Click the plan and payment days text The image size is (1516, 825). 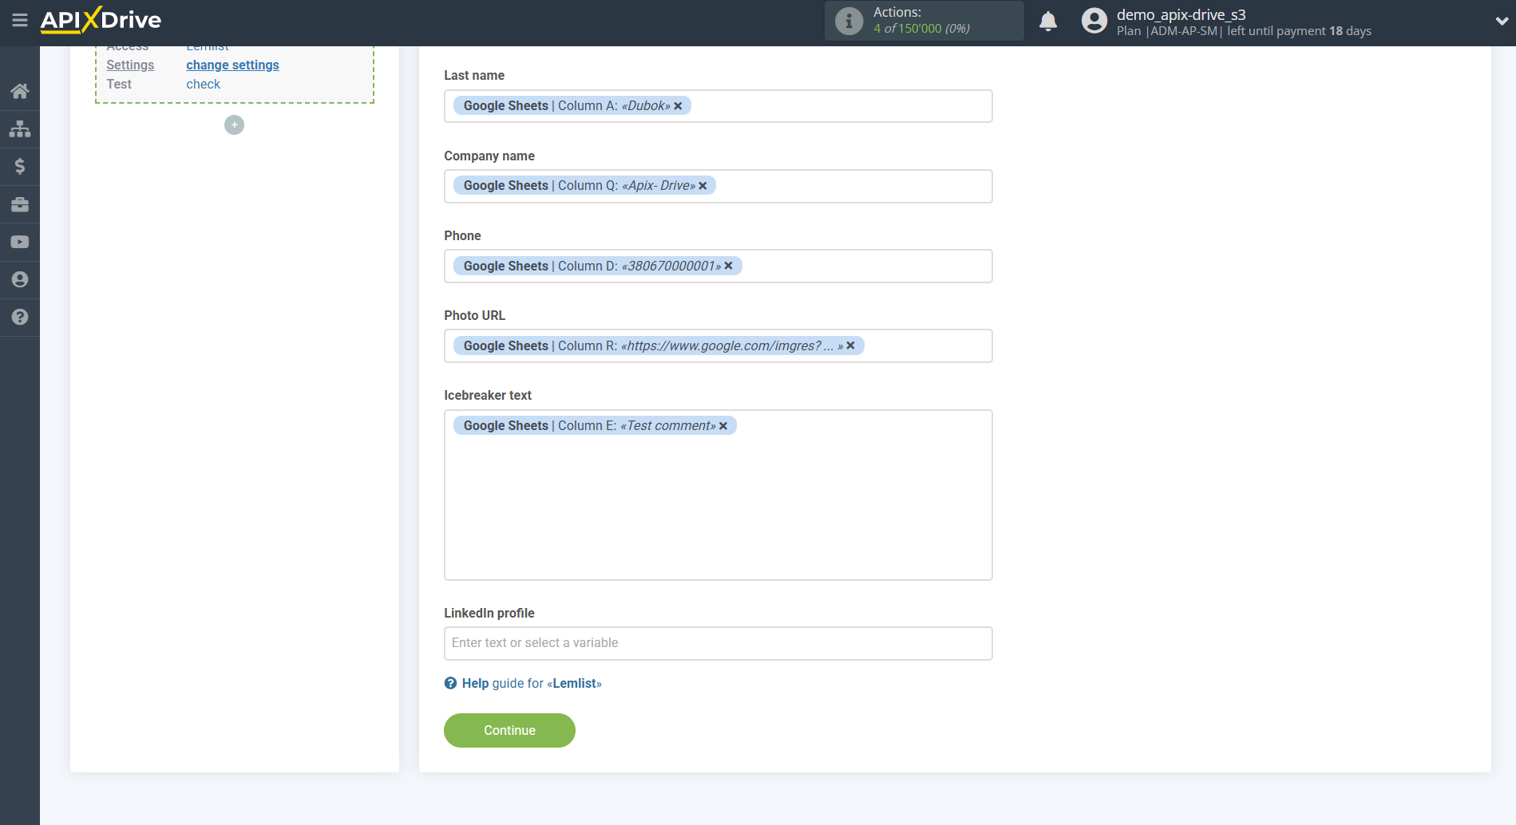1244,31
